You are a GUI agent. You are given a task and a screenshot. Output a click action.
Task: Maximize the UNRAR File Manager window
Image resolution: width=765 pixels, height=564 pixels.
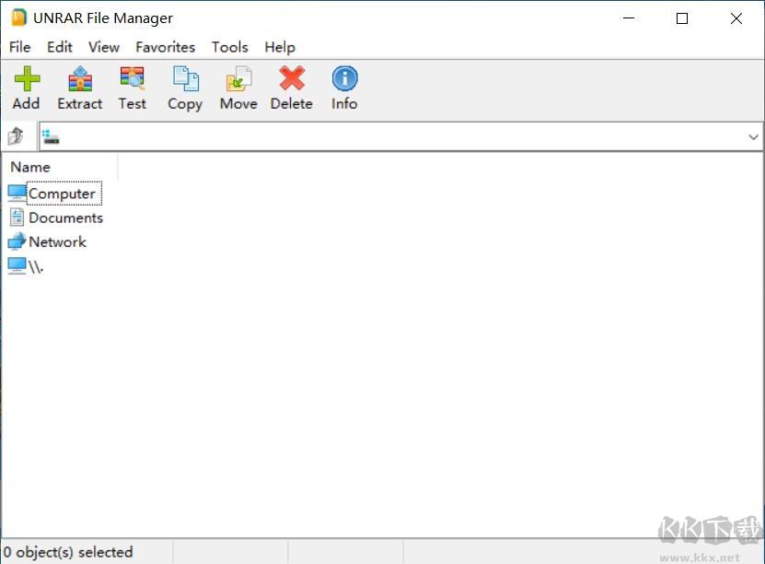tap(682, 18)
